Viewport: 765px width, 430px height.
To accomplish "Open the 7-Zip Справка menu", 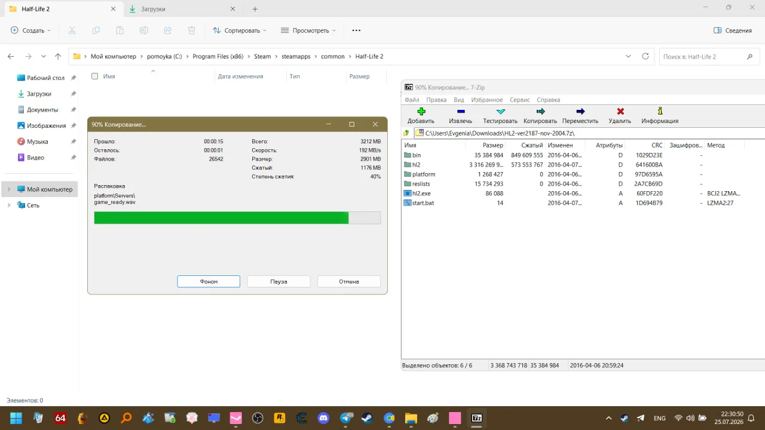I will point(549,100).
